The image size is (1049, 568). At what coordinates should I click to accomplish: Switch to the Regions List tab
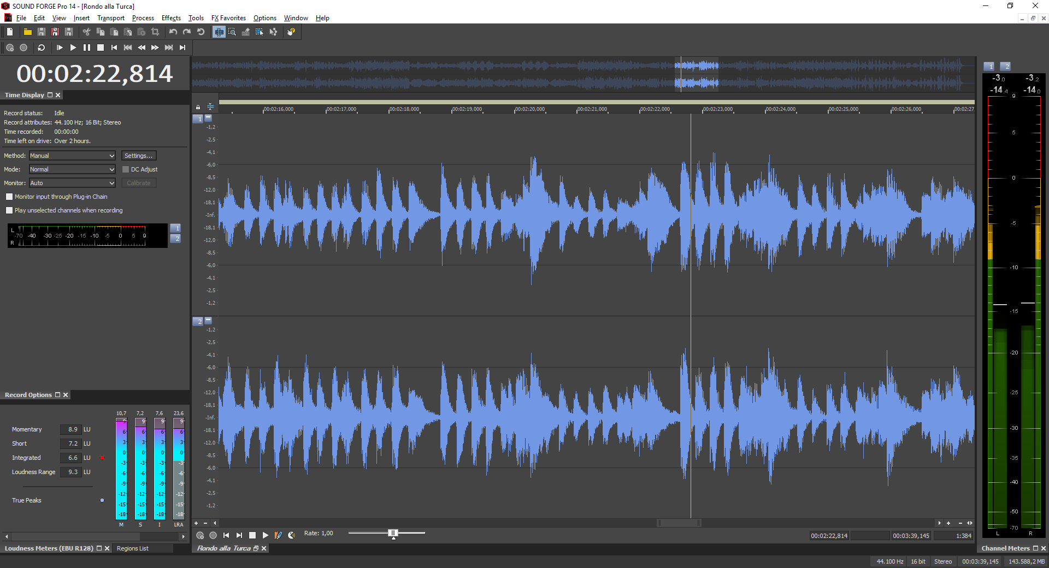pos(133,548)
